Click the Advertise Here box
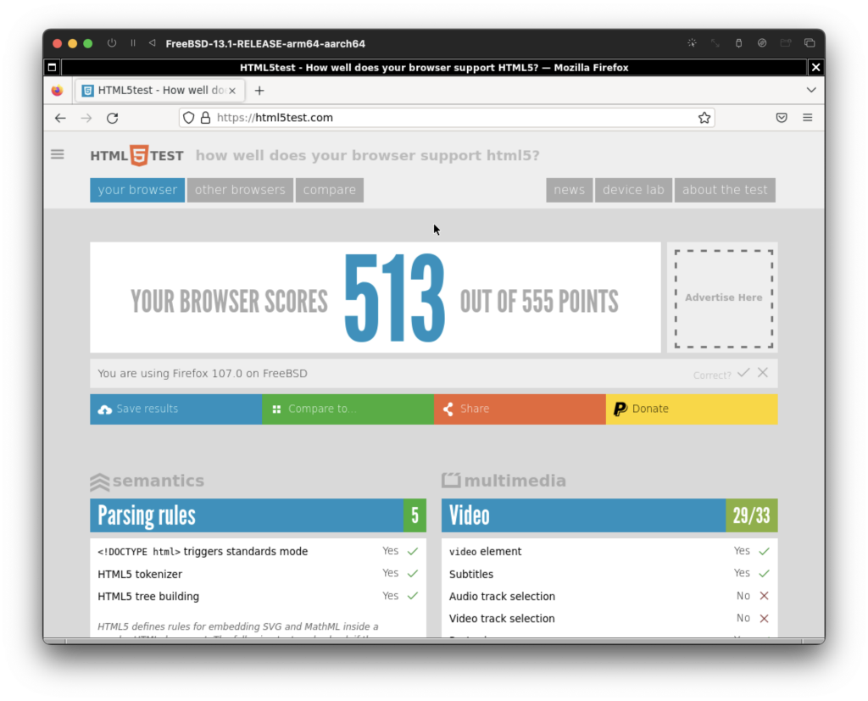This screenshot has width=868, height=701. tap(724, 298)
